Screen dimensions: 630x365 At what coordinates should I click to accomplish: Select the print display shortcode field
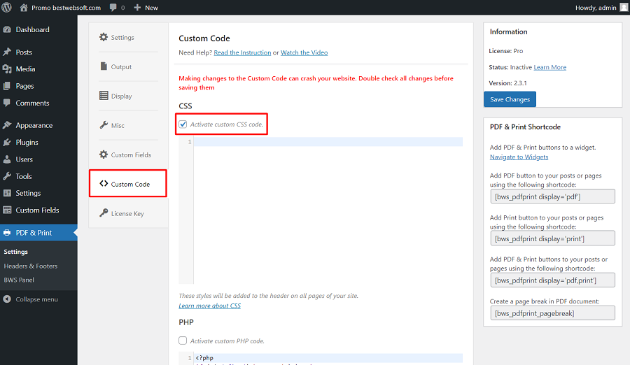[x=552, y=238]
